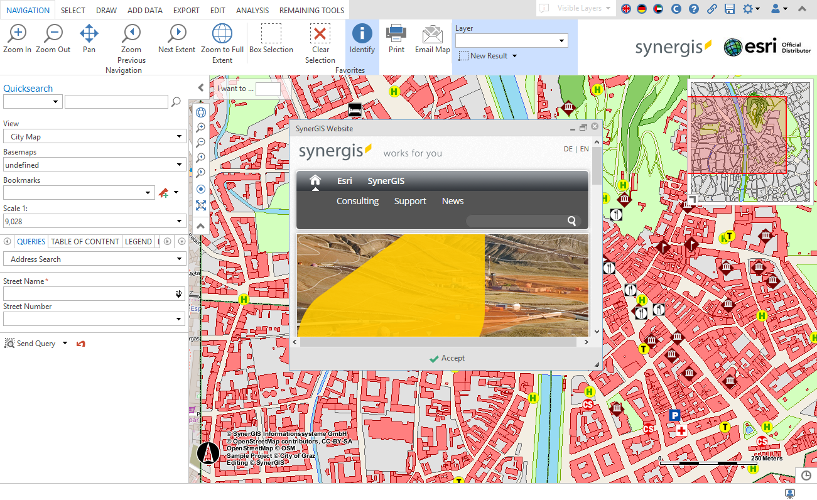The height and width of the screenshot is (500, 817).
Task: Switch language using the German flag icon
Action: [x=643, y=9]
